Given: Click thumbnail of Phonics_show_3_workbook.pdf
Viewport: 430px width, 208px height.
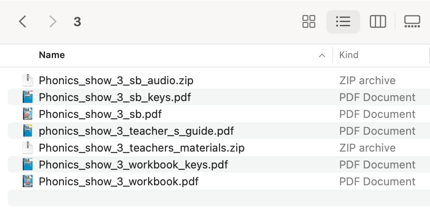Looking at the screenshot, I should (27, 181).
